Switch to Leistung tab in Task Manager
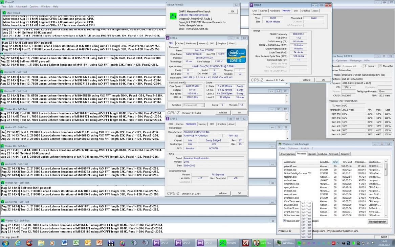 coord(322,154)
